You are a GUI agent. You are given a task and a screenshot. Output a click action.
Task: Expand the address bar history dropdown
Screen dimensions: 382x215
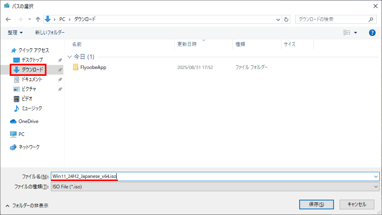(x=278, y=19)
